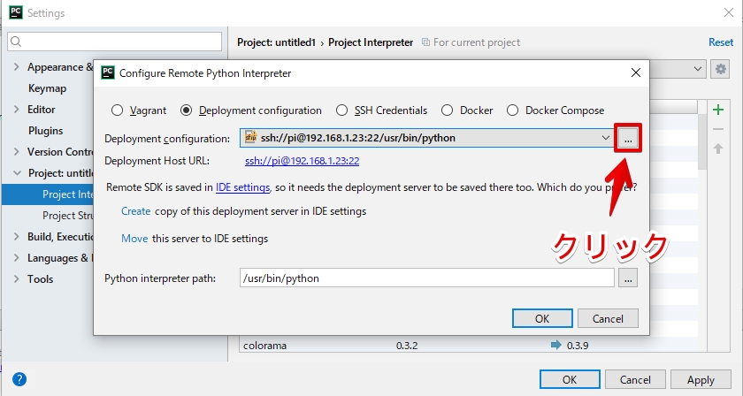The width and height of the screenshot is (743, 396).
Task: Close the Configure Remote Python Interpreter dialog
Action: [x=636, y=72]
